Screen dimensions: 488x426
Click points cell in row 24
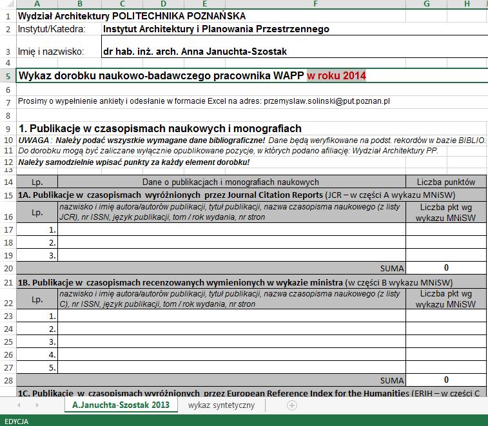click(x=446, y=329)
